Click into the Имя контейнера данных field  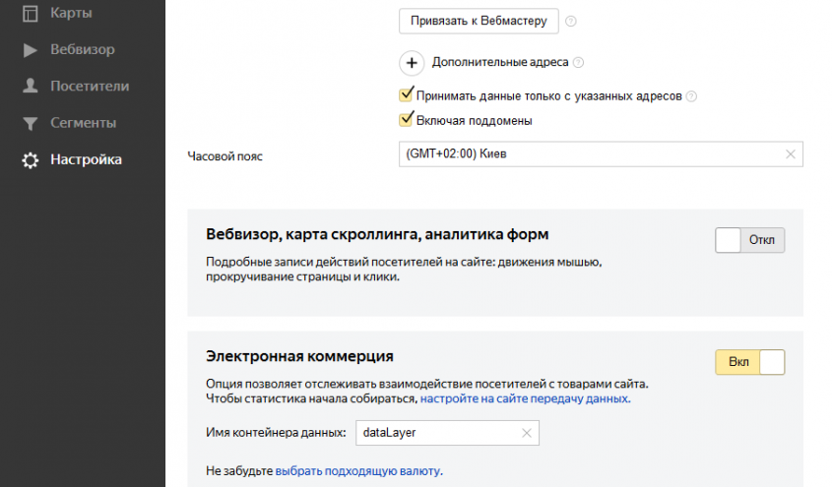(433, 433)
